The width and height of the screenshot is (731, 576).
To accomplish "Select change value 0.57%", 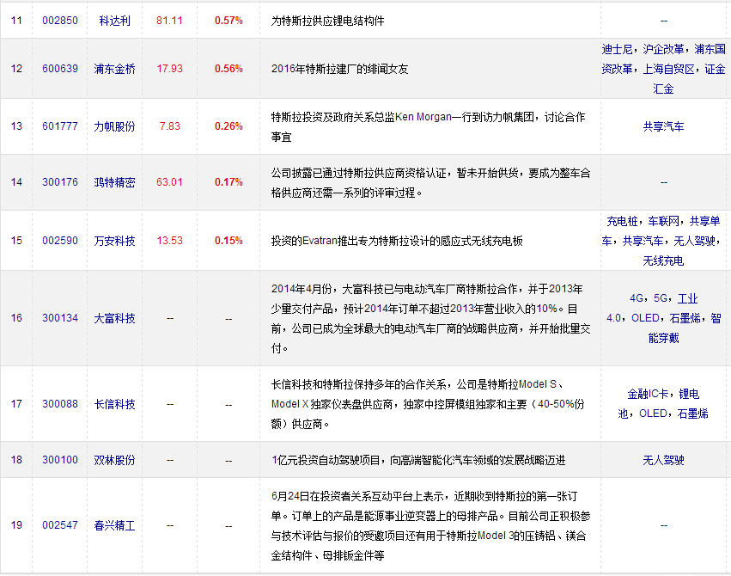I will [x=228, y=21].
